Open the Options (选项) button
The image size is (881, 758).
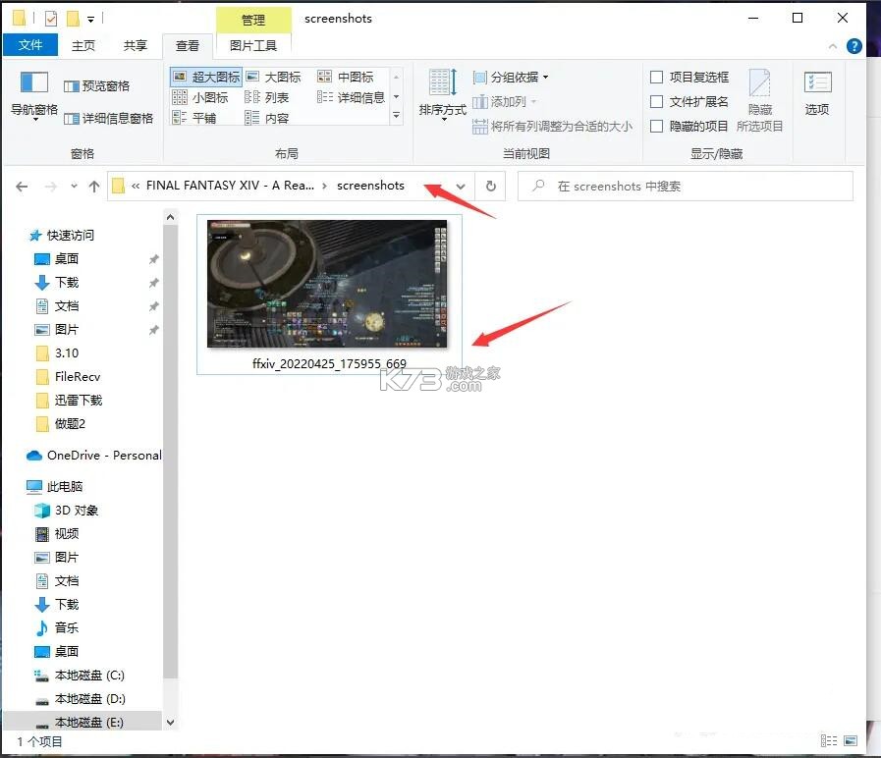(817, 93)
